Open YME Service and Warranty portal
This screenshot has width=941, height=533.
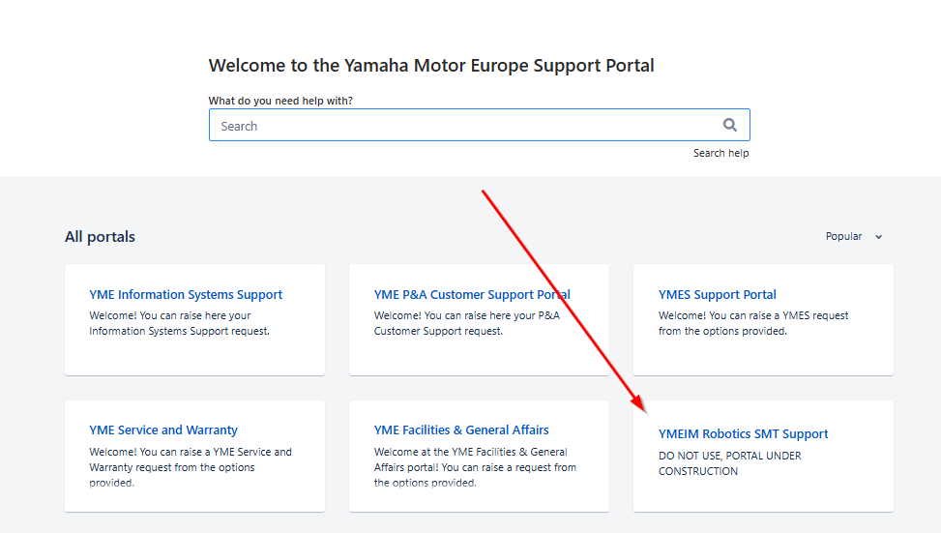pos(163,430)
